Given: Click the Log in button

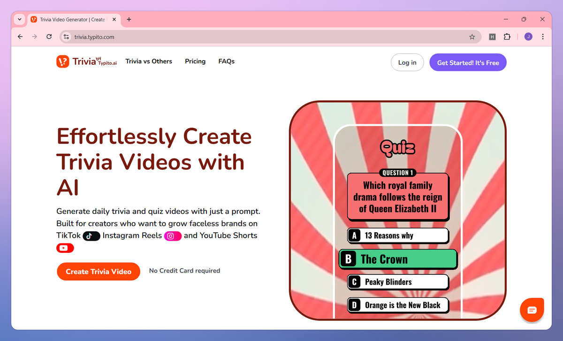Looking at the screenshot, I should pyautogui.click(x=407, y=62).
